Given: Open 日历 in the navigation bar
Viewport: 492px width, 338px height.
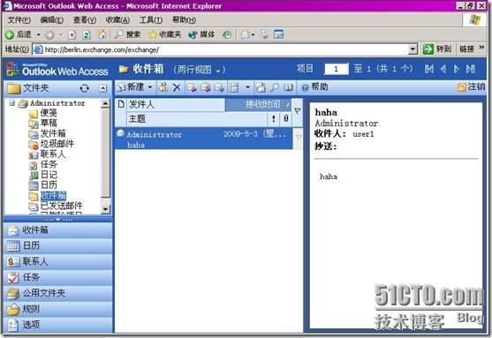Looking at the screenshot, I should [x=58, y=245].
